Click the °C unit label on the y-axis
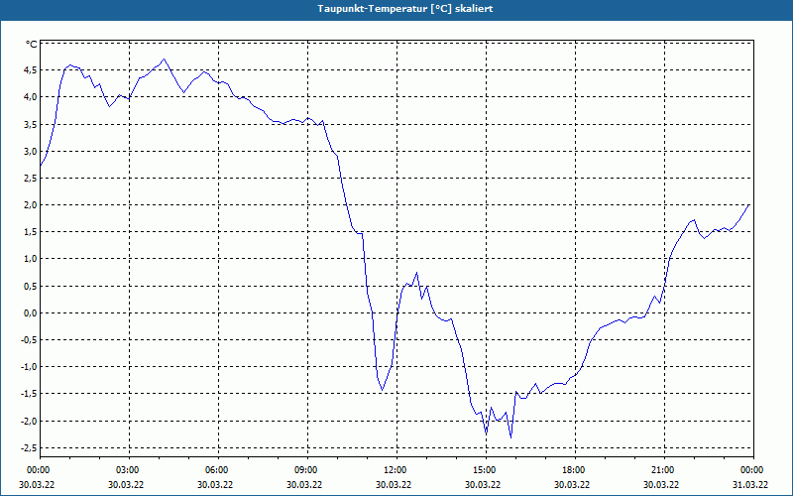The height and width of the screenshot is (496, 793). tap(32, 45)
